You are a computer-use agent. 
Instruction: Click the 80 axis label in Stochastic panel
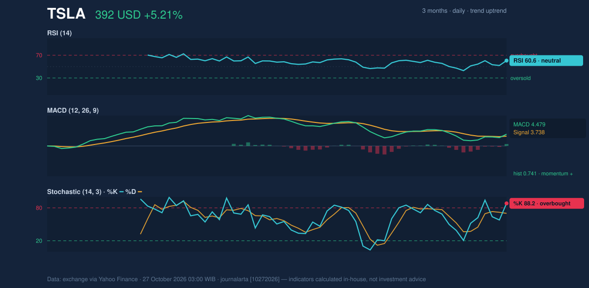point(39,208)
